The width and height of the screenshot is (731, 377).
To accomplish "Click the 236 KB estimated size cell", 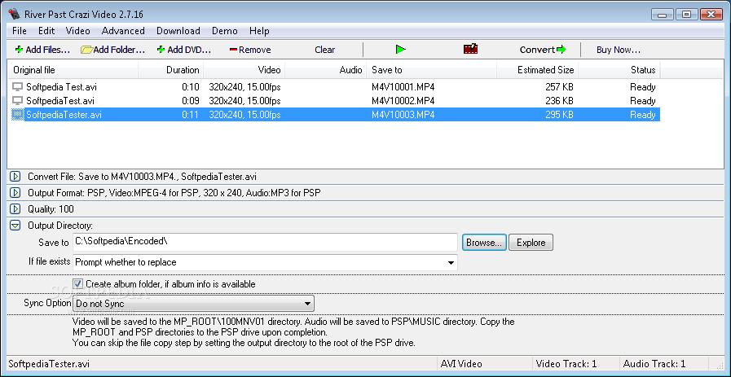I will [559, 101].
